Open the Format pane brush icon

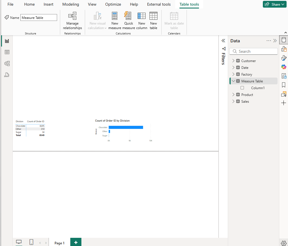tap(284, 58)
